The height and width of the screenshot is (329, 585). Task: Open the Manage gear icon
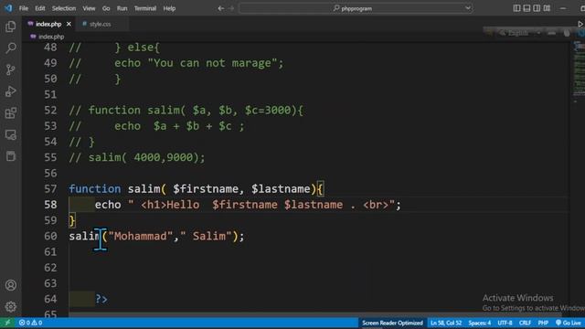[x=11, y=307]
